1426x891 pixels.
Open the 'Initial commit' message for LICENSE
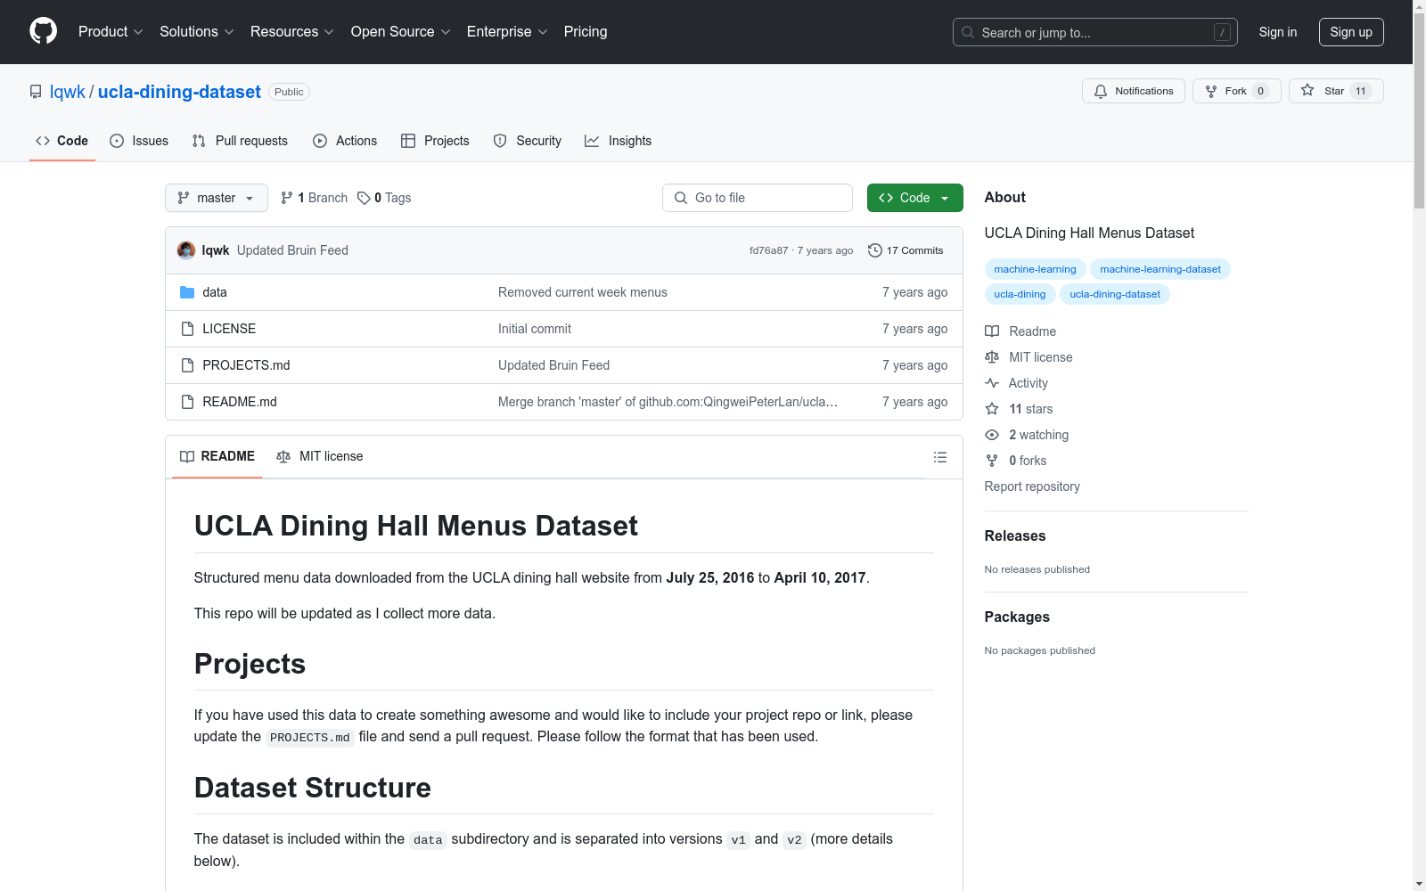[x=535, y=329]
